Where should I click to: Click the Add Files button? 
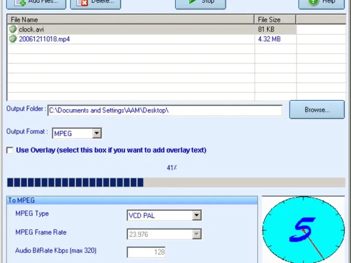[x=36, y=4]
